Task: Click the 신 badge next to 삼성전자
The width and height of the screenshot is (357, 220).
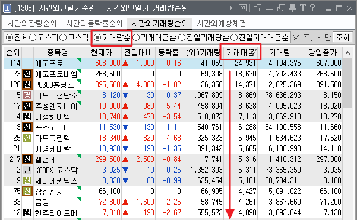Action: 27,192
